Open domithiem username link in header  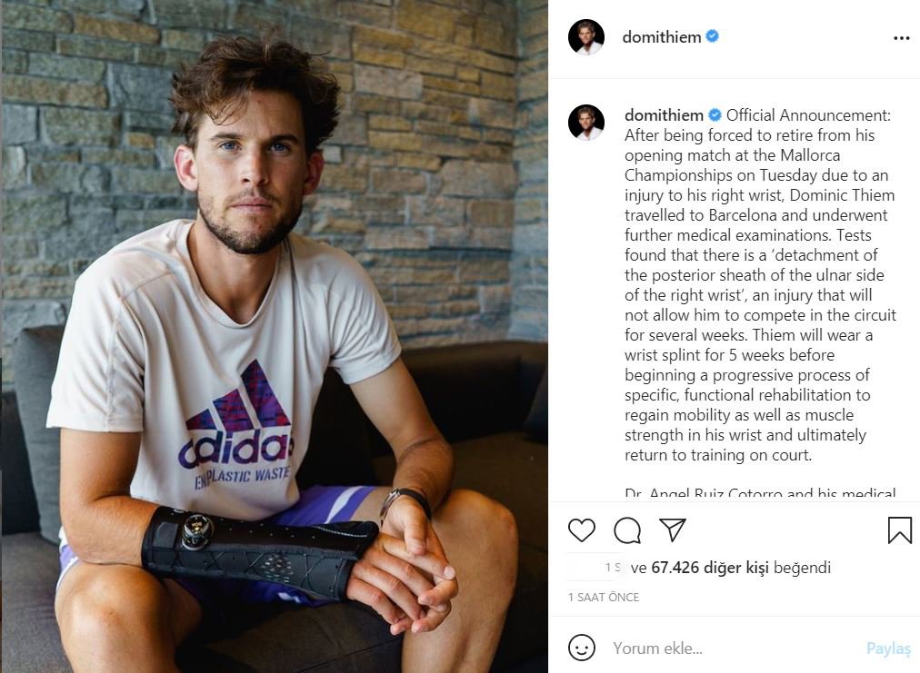[x=661, y=37]
